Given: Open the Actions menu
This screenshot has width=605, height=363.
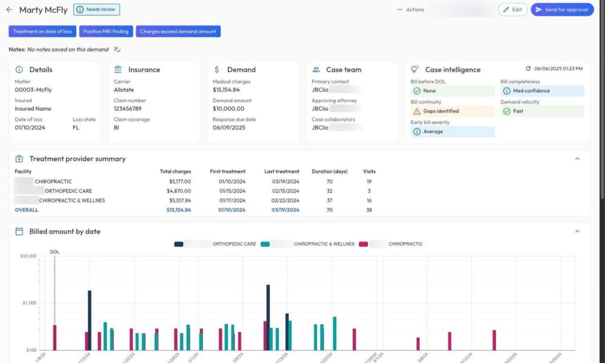Looking at the screenshot, I should (411, 10).
